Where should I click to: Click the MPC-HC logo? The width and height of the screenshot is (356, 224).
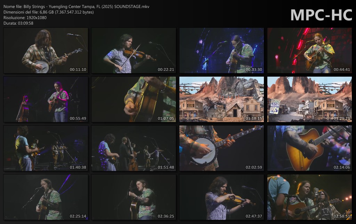321,15
